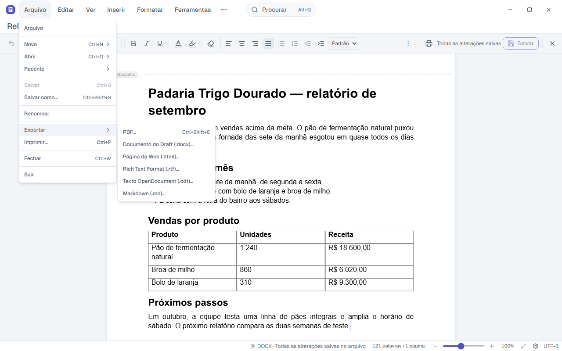Insert a numbered list
Viewport: 562px width, 351px height.
[x=295, y=43]
